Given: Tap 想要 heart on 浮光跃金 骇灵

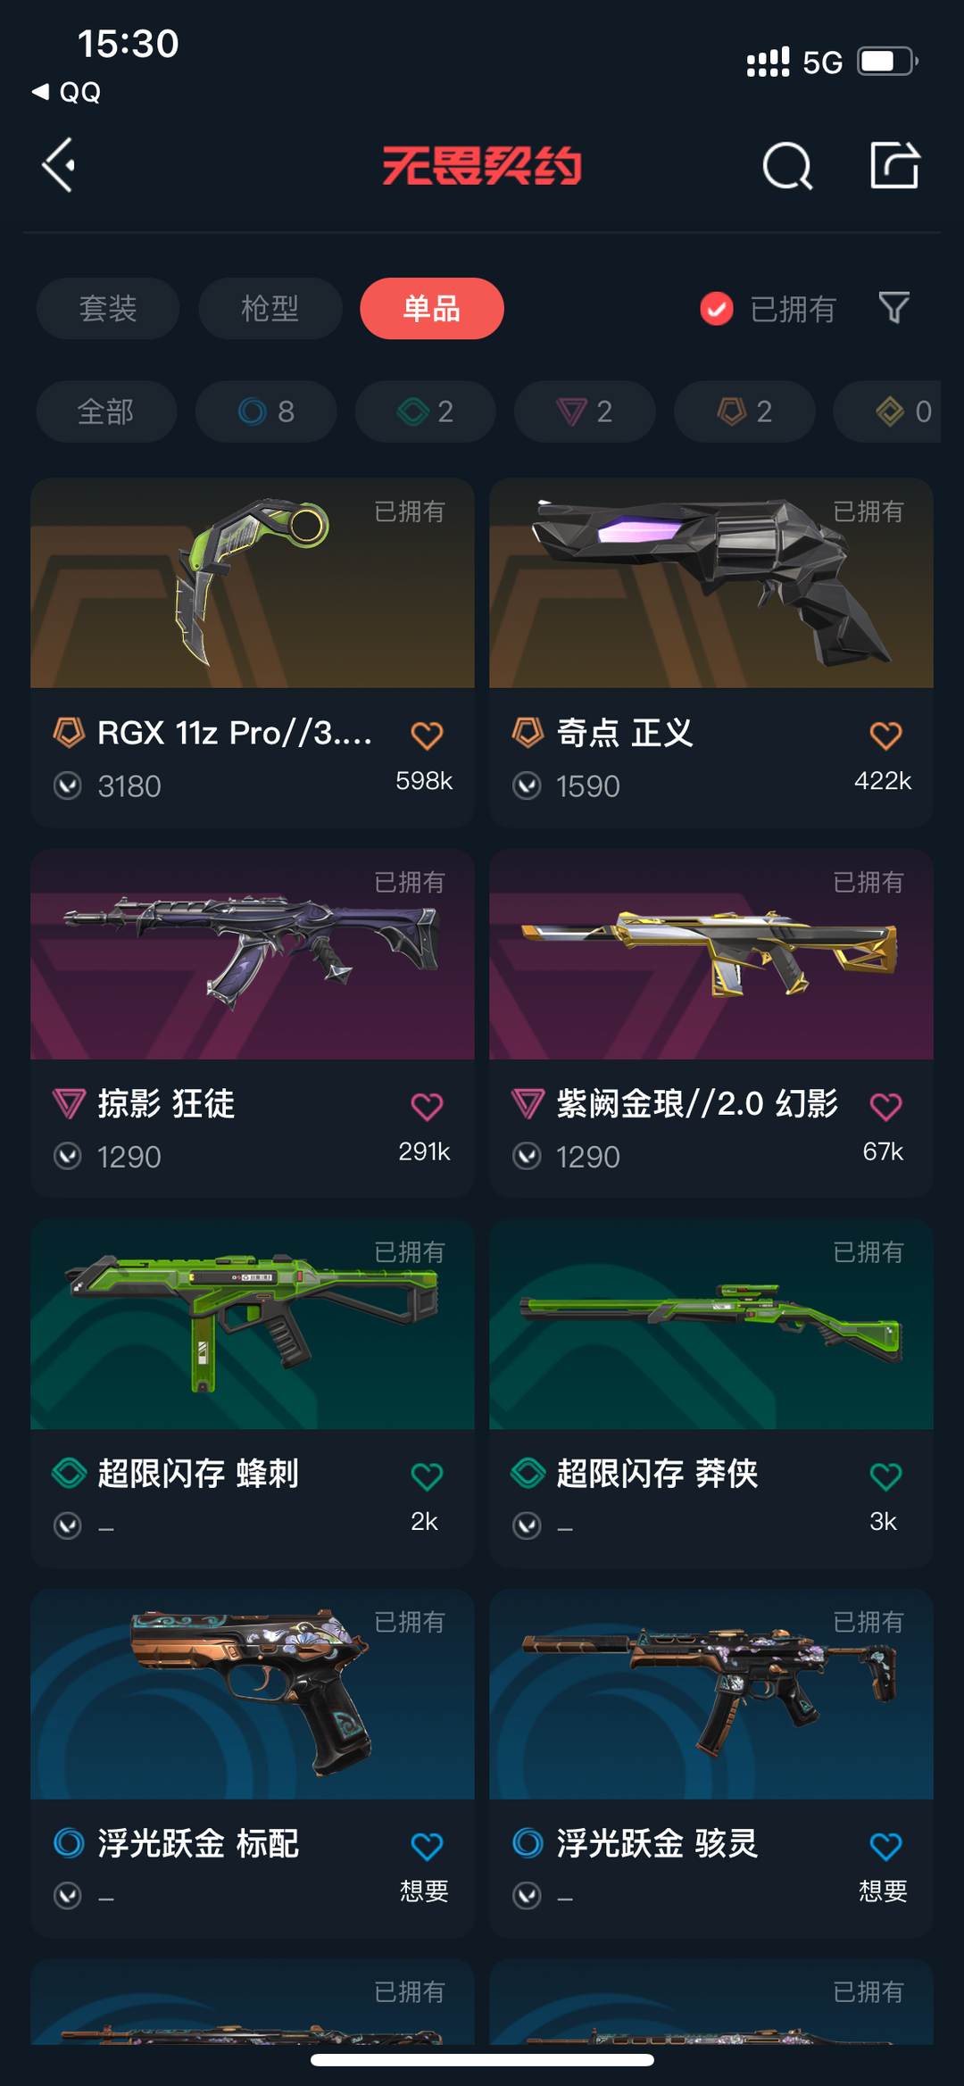Looking at the screenshot, I should 885,1846.
